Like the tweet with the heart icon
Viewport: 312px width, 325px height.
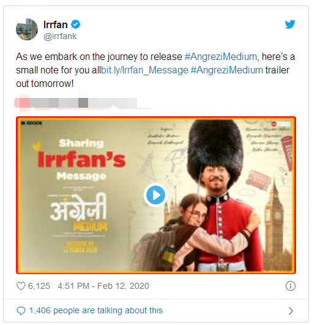coord(21,286)
